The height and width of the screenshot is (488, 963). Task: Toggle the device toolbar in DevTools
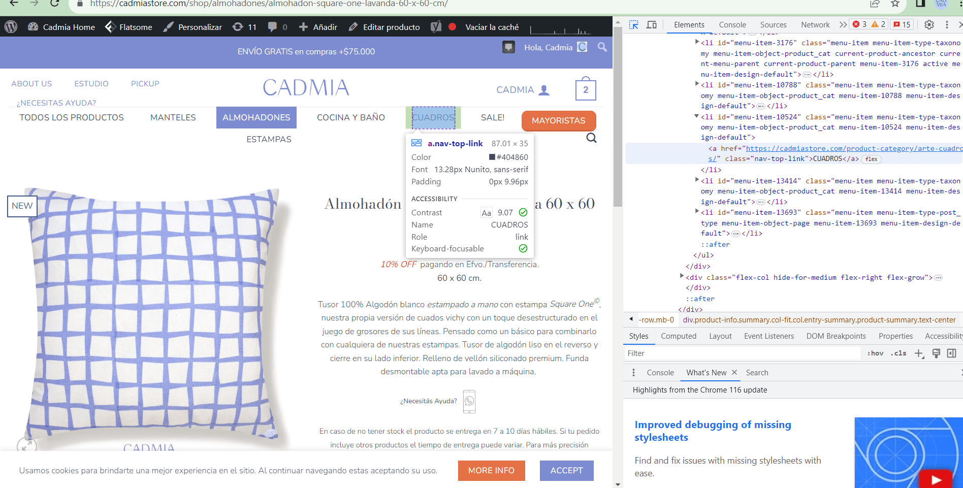[652, 24]
